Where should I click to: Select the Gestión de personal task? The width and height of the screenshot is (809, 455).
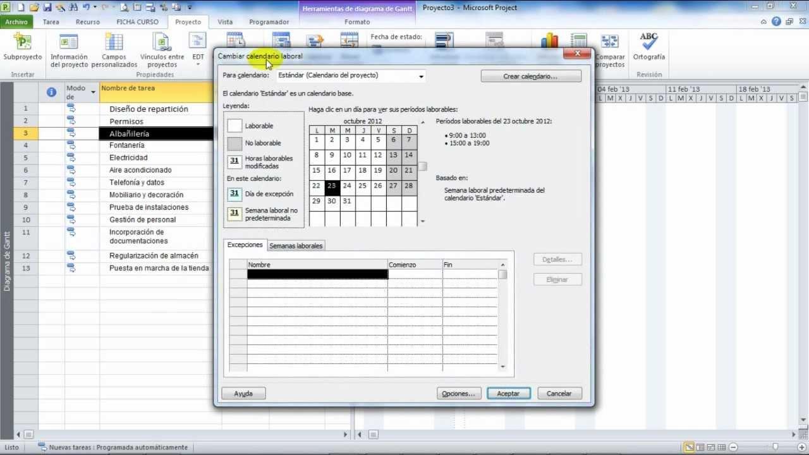[143, 219]
